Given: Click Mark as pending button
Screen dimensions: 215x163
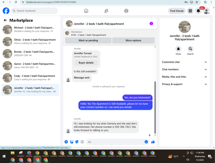Looking at the screenshot, I should [x=88, y=40].
